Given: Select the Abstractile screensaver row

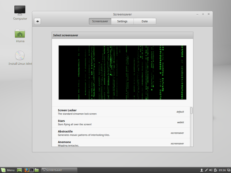Looking at the screenshot, I should click(121, 133).
